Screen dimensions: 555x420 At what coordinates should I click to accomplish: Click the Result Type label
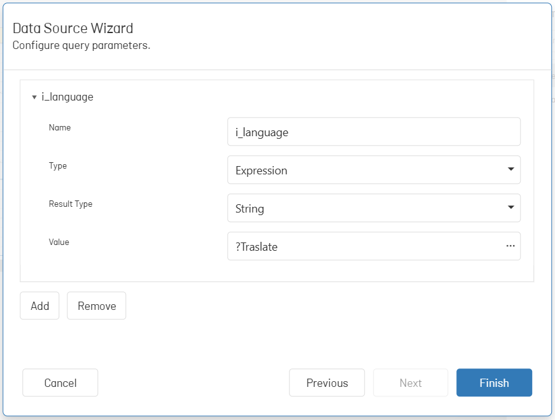tap(71, 204)
